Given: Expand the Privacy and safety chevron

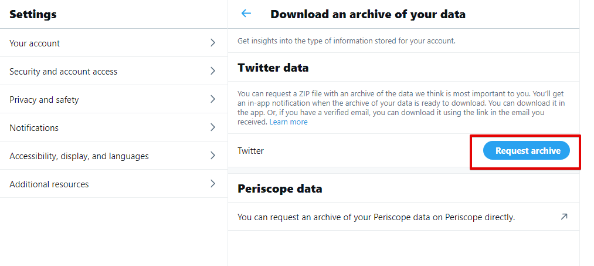Looking at the screenshot, I should [x=213, y=99].
